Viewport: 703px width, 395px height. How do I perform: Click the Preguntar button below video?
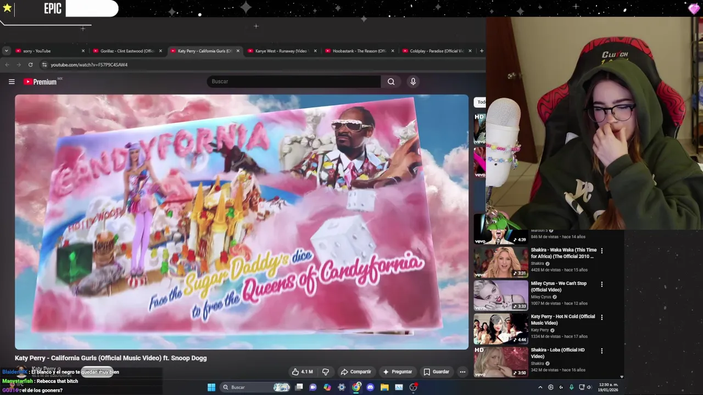click(x=398, y=371)
